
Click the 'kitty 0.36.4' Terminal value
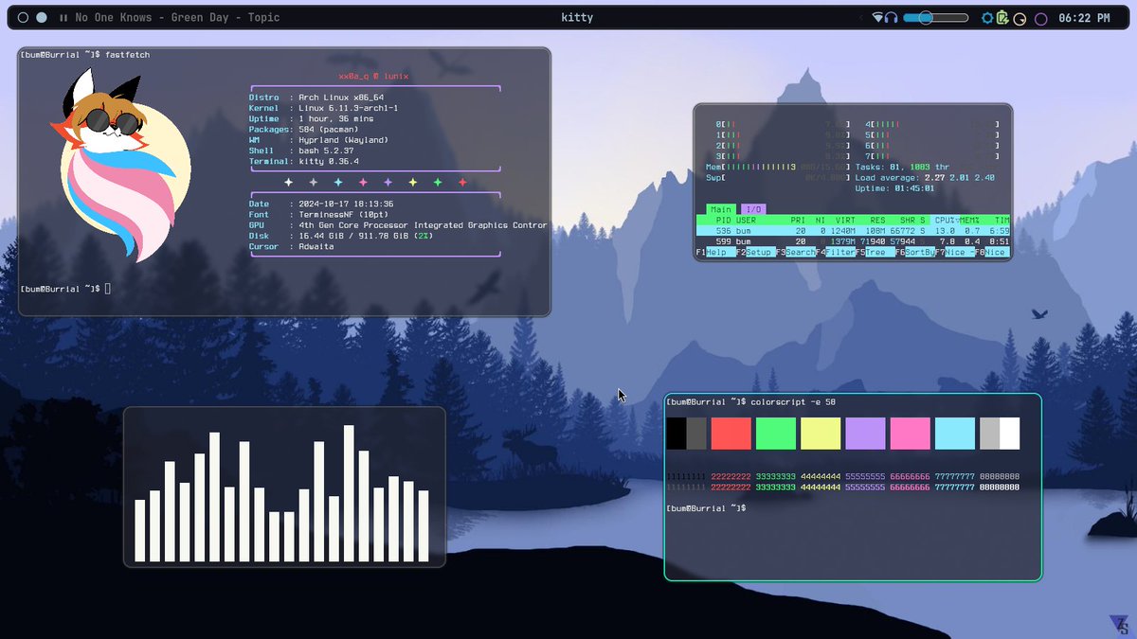coord(328,161)
